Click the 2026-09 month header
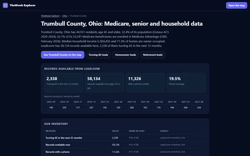 click(51, 102)
